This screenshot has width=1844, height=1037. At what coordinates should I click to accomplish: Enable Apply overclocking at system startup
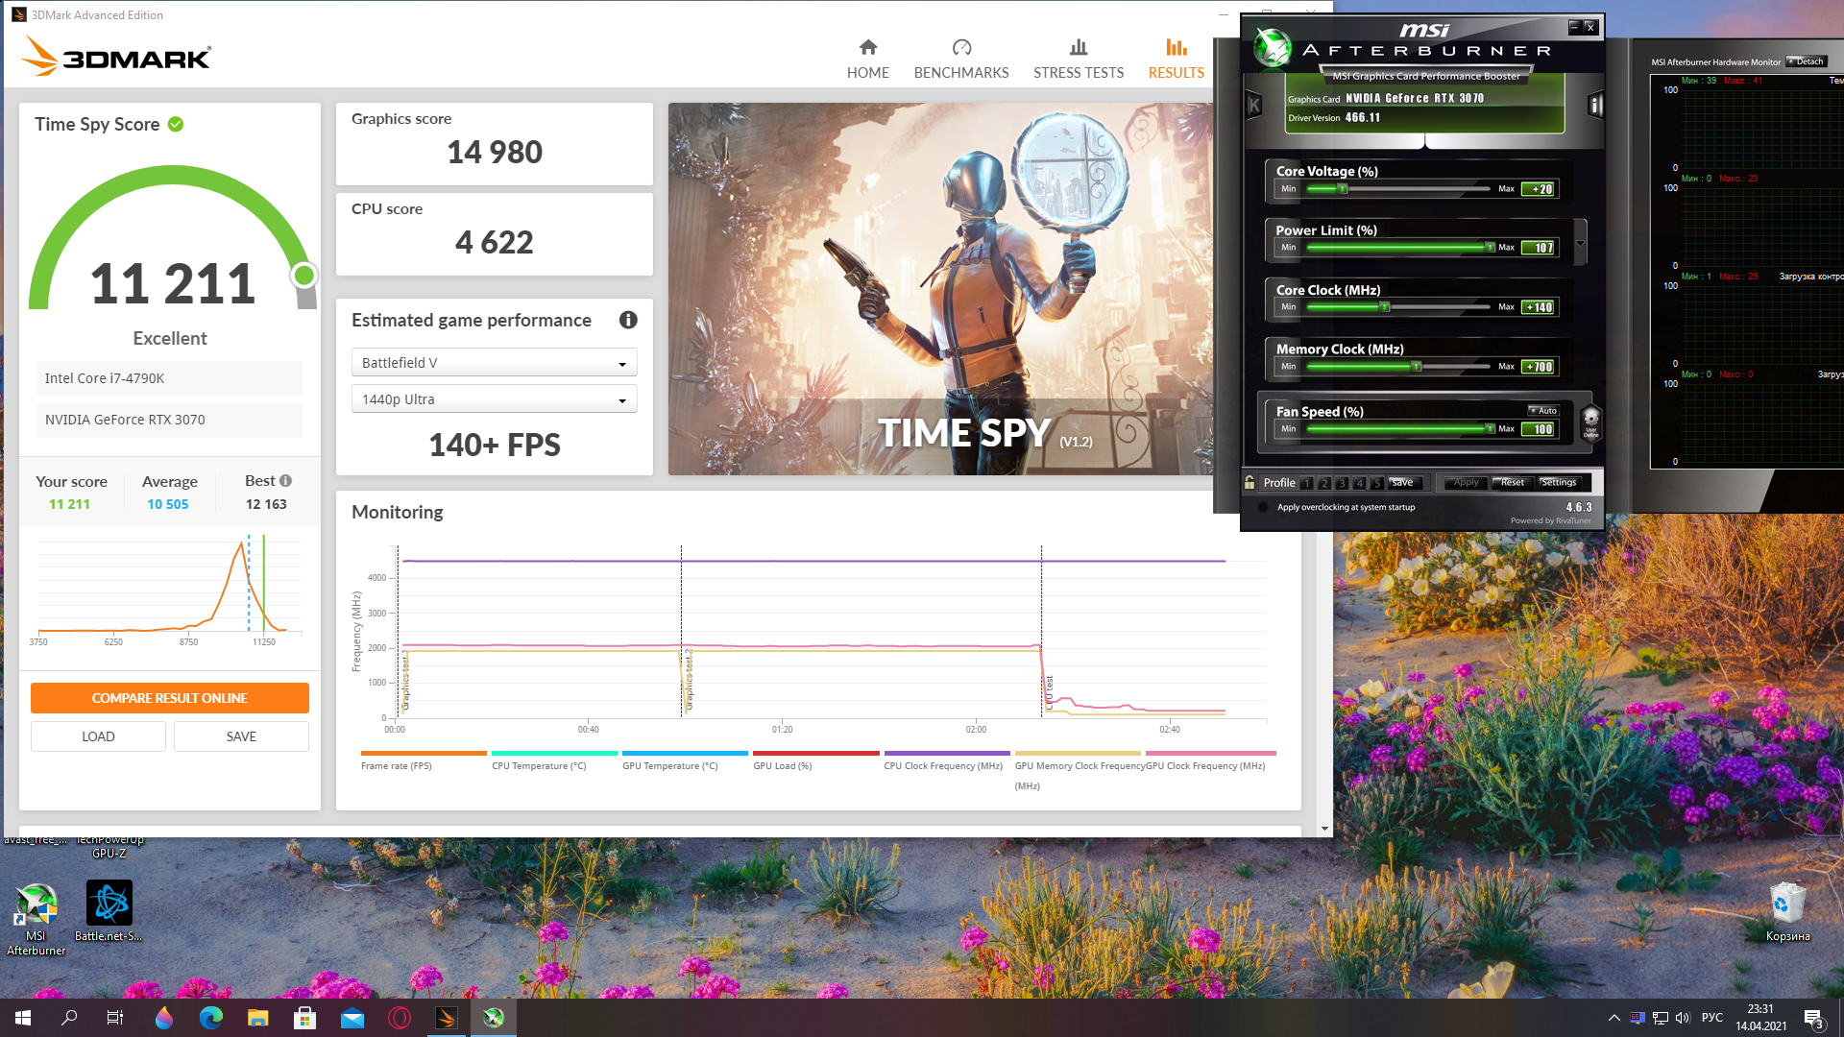pyautogui.click(x=1263, y=507)
